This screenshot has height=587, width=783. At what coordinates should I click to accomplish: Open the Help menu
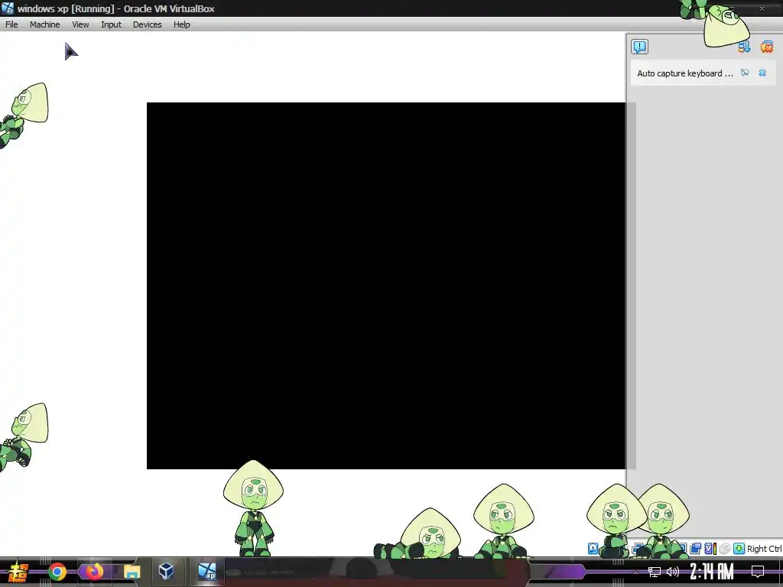[x=182, y=24]
